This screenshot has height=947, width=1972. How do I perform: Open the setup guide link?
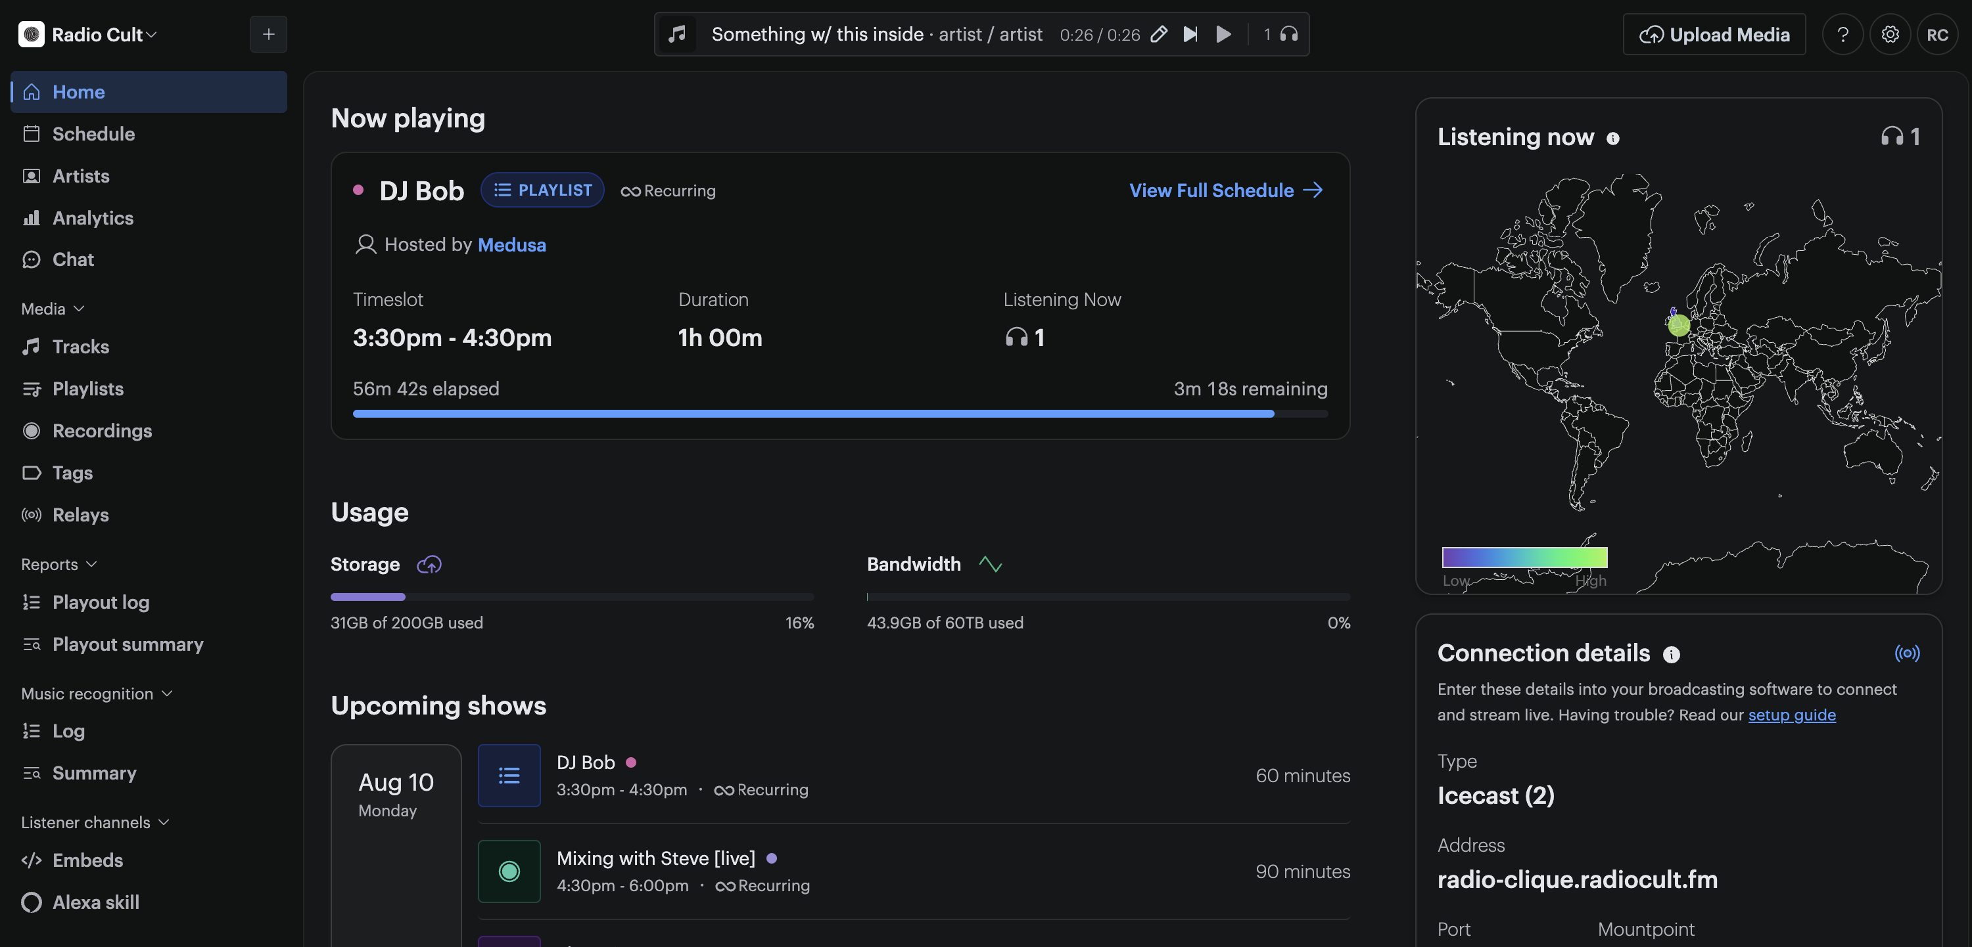click(1791, 715)
